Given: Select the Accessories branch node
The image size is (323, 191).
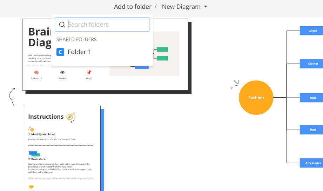Looking at the screenshot, I should [313, 163].
